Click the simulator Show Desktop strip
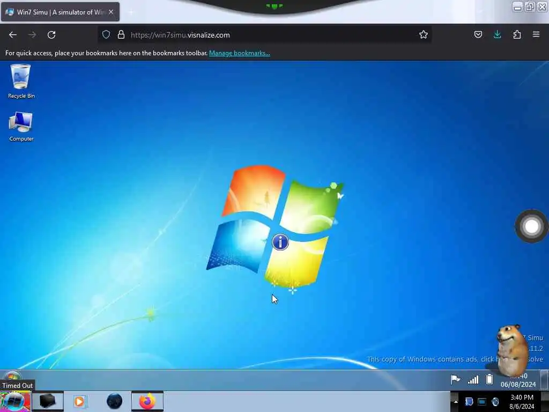549x412 pixels. (x=544, y=379)
